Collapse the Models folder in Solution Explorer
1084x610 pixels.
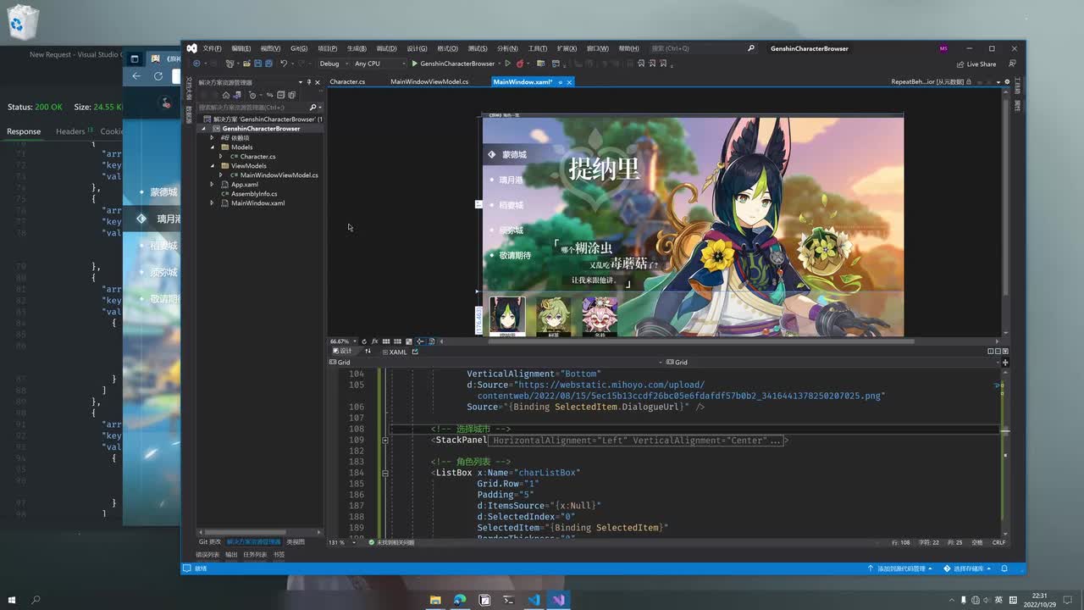[213, 147]
